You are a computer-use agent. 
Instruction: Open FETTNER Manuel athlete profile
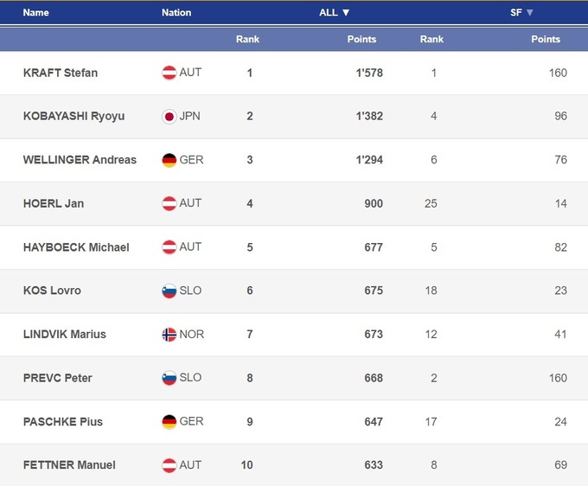click(x=69, y=465)
